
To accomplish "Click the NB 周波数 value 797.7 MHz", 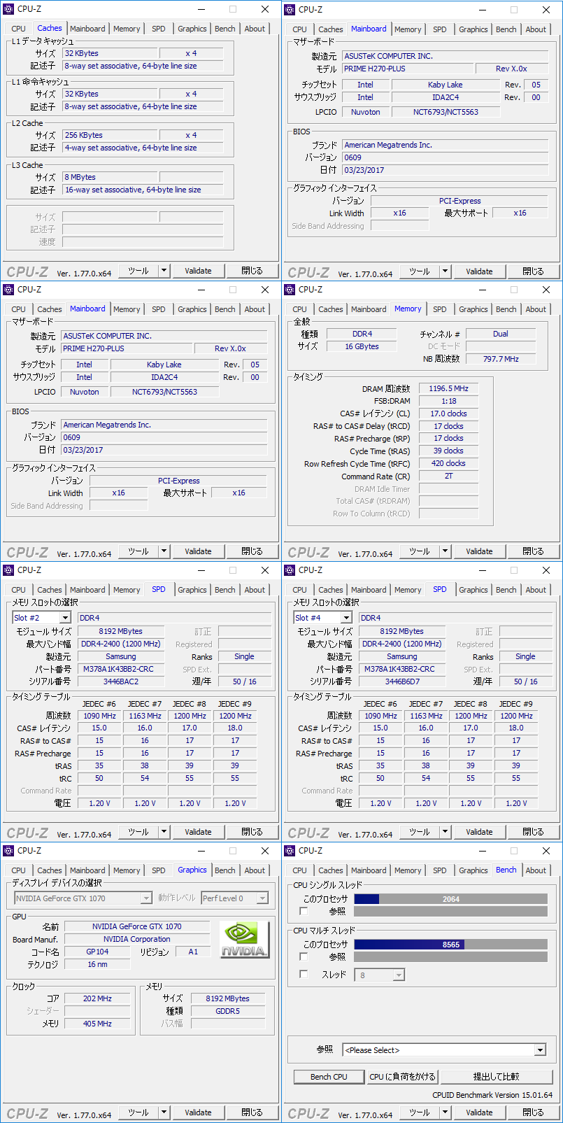I will (x=501, y=359).
